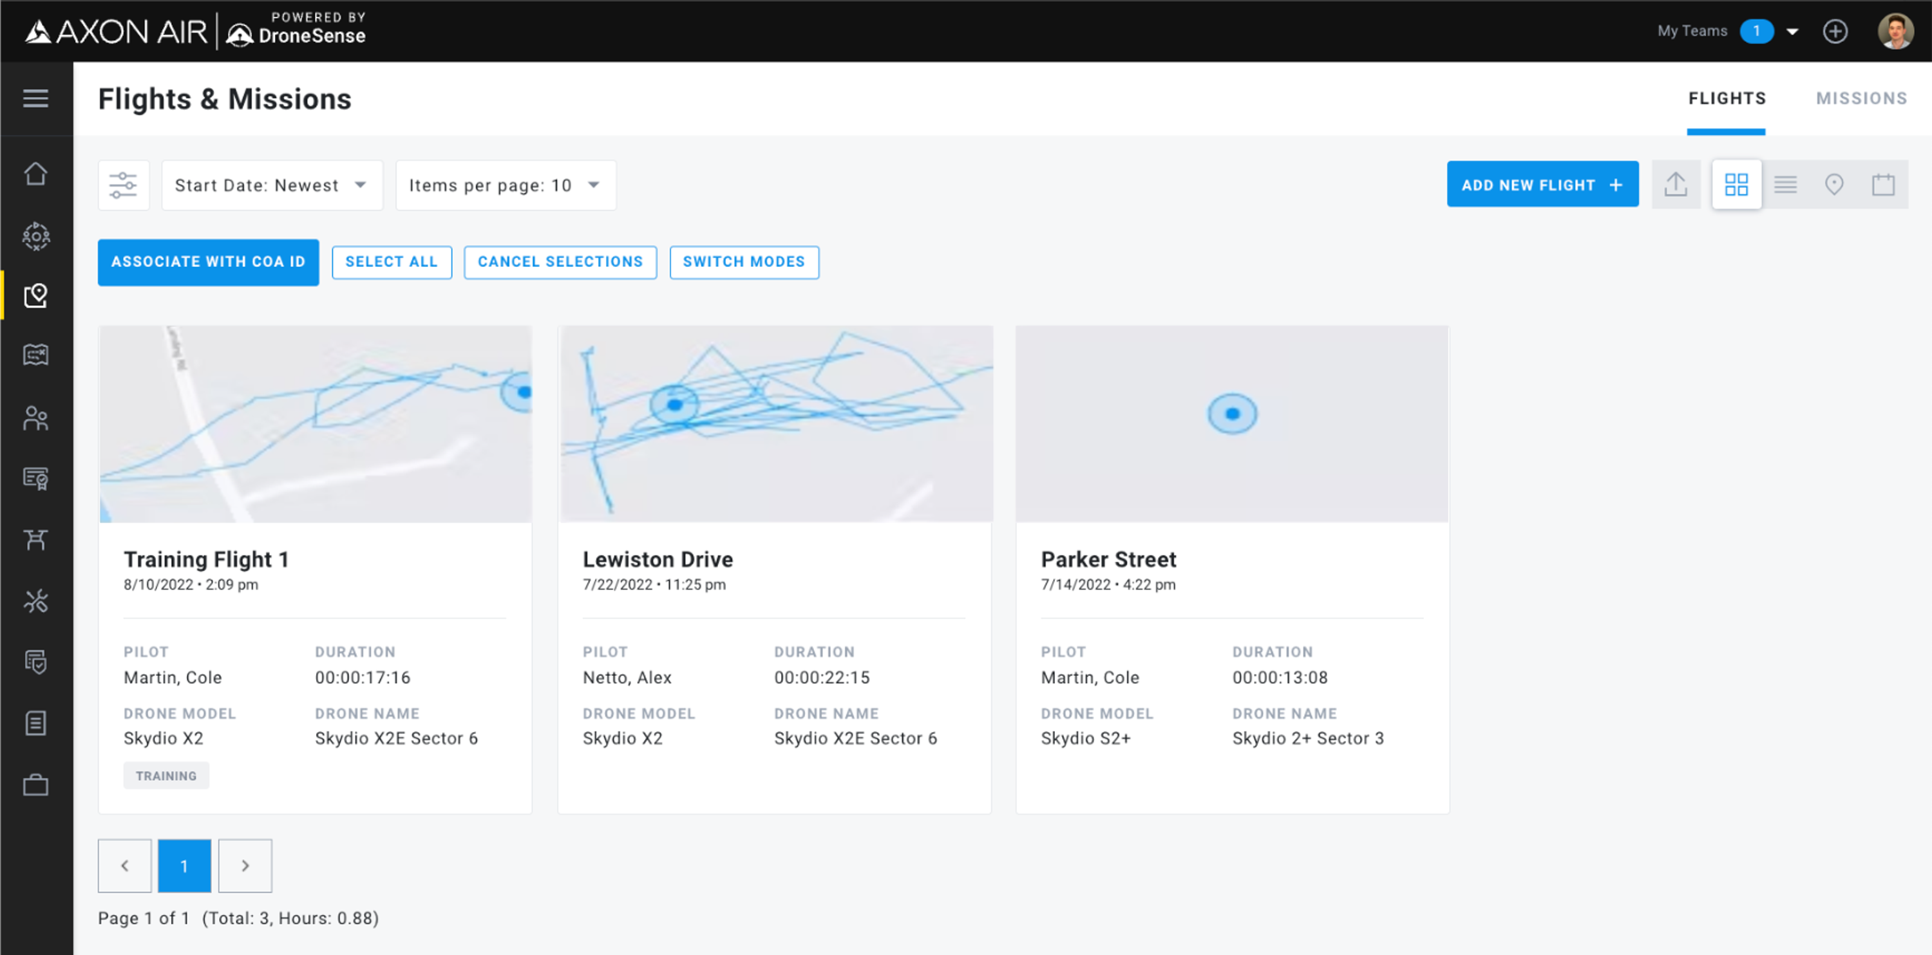The width and height of the screenshot is (1932, 955).
Task: Expand the My Teams dropdown arrow
Action: [1792, 32]
